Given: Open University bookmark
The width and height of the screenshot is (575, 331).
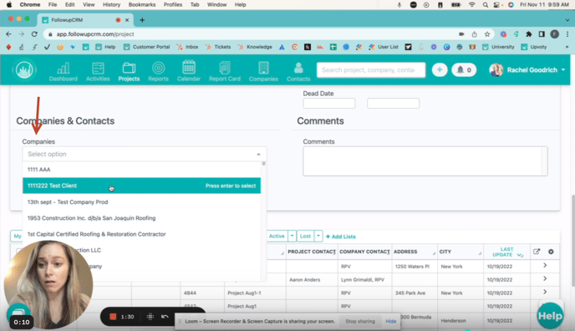Looking at the screenshot, I should tap(498, 47).
